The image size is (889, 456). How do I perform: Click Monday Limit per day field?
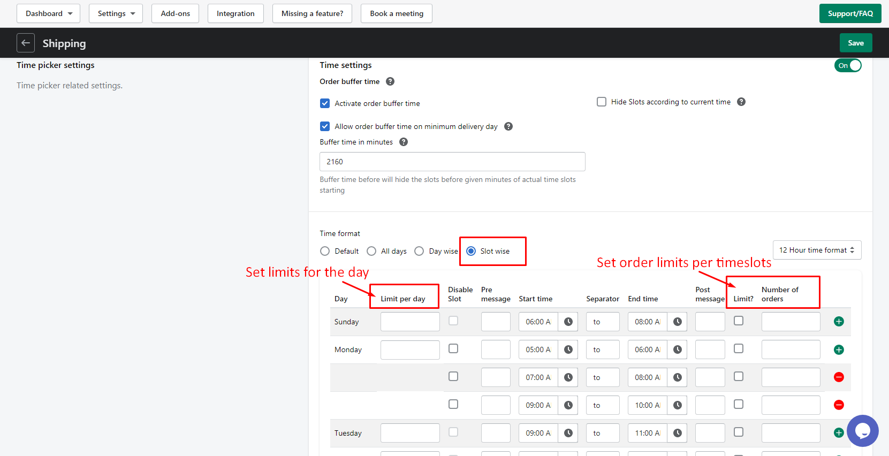tap(410, 349)
